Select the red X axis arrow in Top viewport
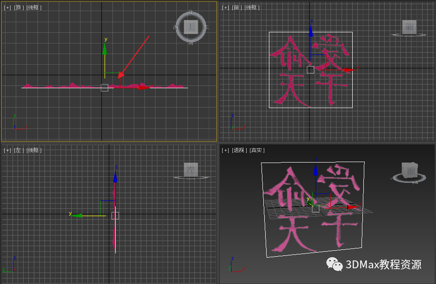 [x=144, y=88]
